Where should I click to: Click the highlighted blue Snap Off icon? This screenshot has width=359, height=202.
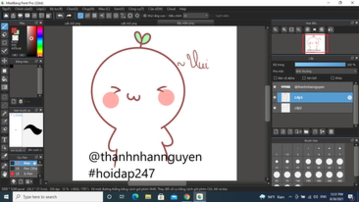click(80, 15)
